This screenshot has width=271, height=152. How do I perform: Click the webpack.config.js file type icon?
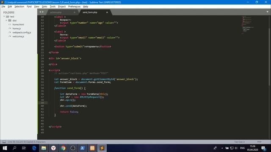(10, 33)
